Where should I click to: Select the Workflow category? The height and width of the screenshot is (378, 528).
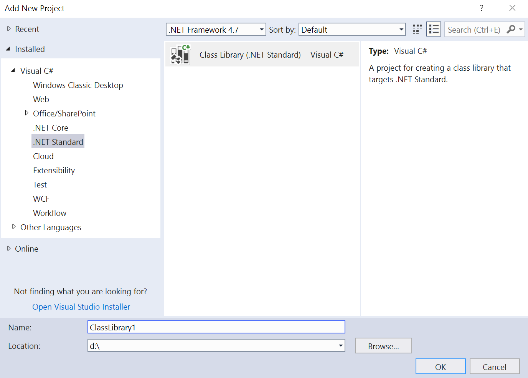tap(49, 213)
